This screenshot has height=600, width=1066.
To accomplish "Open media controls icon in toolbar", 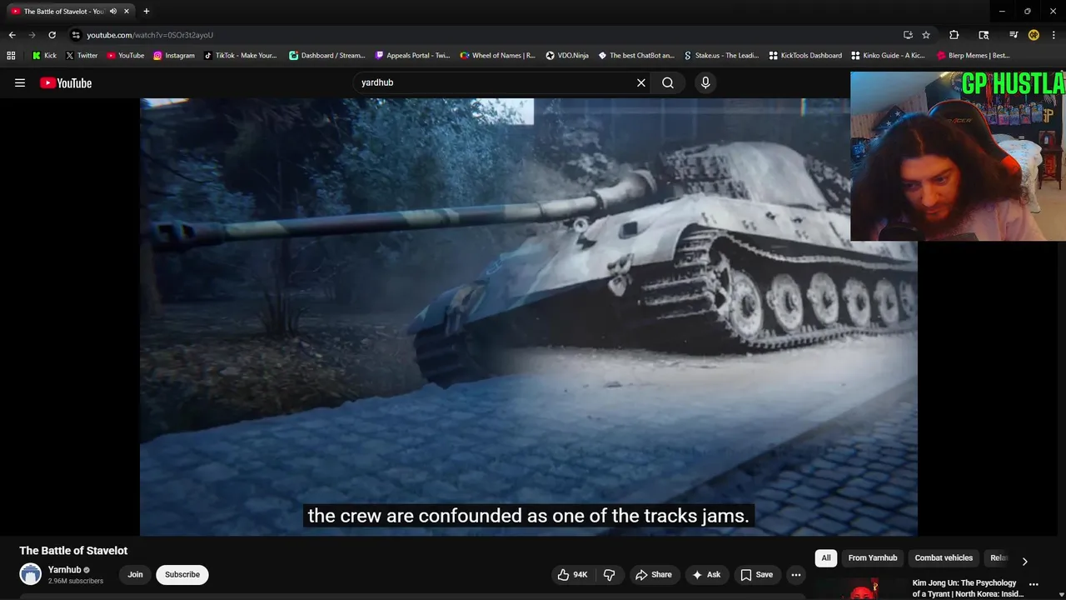I will click(x=1014, y=35).
